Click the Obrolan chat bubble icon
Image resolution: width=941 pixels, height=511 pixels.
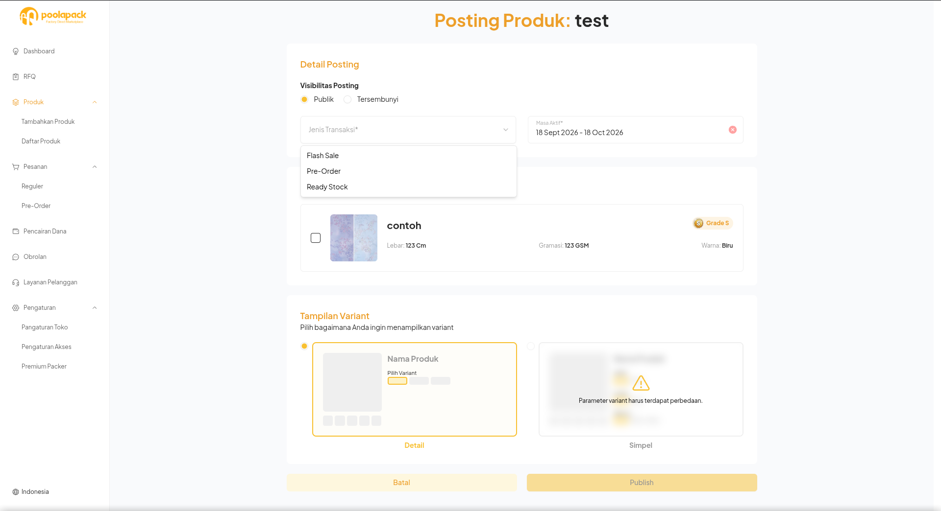16,257
